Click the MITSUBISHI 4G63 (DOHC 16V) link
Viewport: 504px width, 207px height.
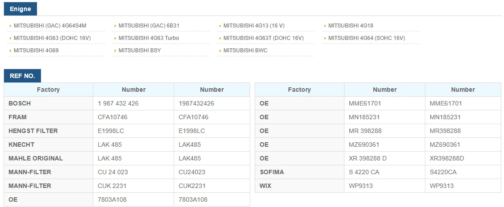point(52,38)
